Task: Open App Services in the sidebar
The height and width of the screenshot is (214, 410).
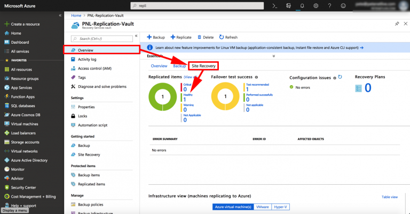Action: point(21,88)
